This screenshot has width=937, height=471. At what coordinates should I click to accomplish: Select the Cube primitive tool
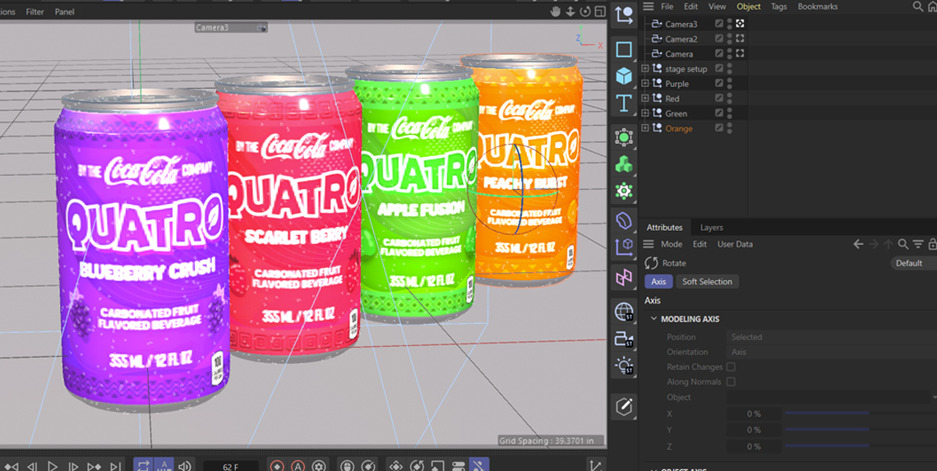point(624,76)
